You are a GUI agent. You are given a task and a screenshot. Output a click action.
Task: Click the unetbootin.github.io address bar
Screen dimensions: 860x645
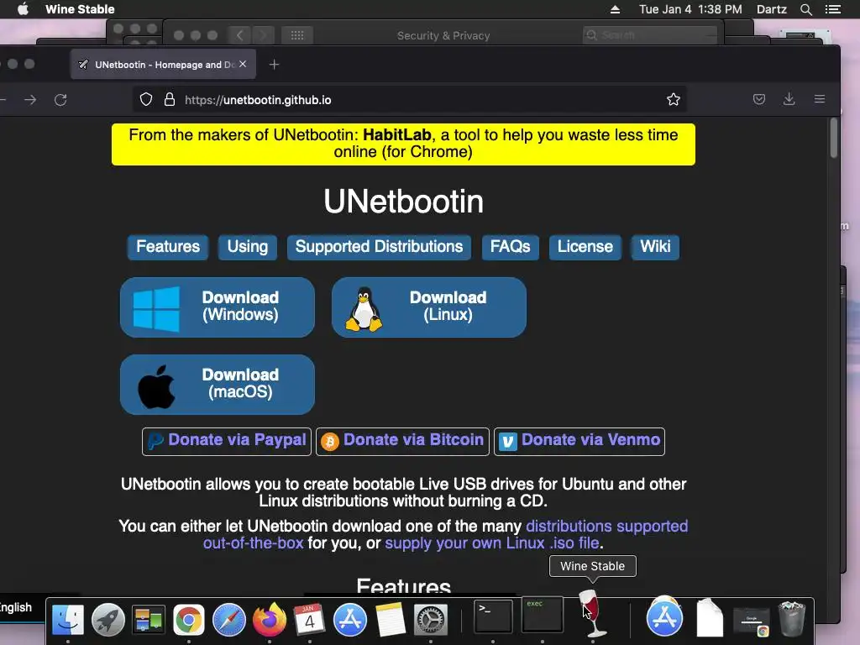pos(409,100)
